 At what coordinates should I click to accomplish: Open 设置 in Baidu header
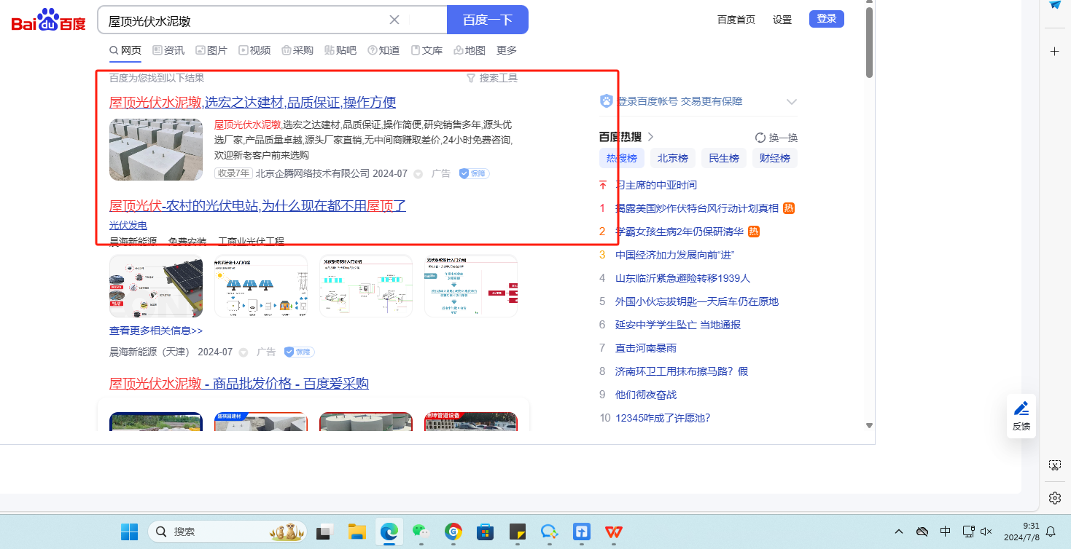(x=782, y=20)
